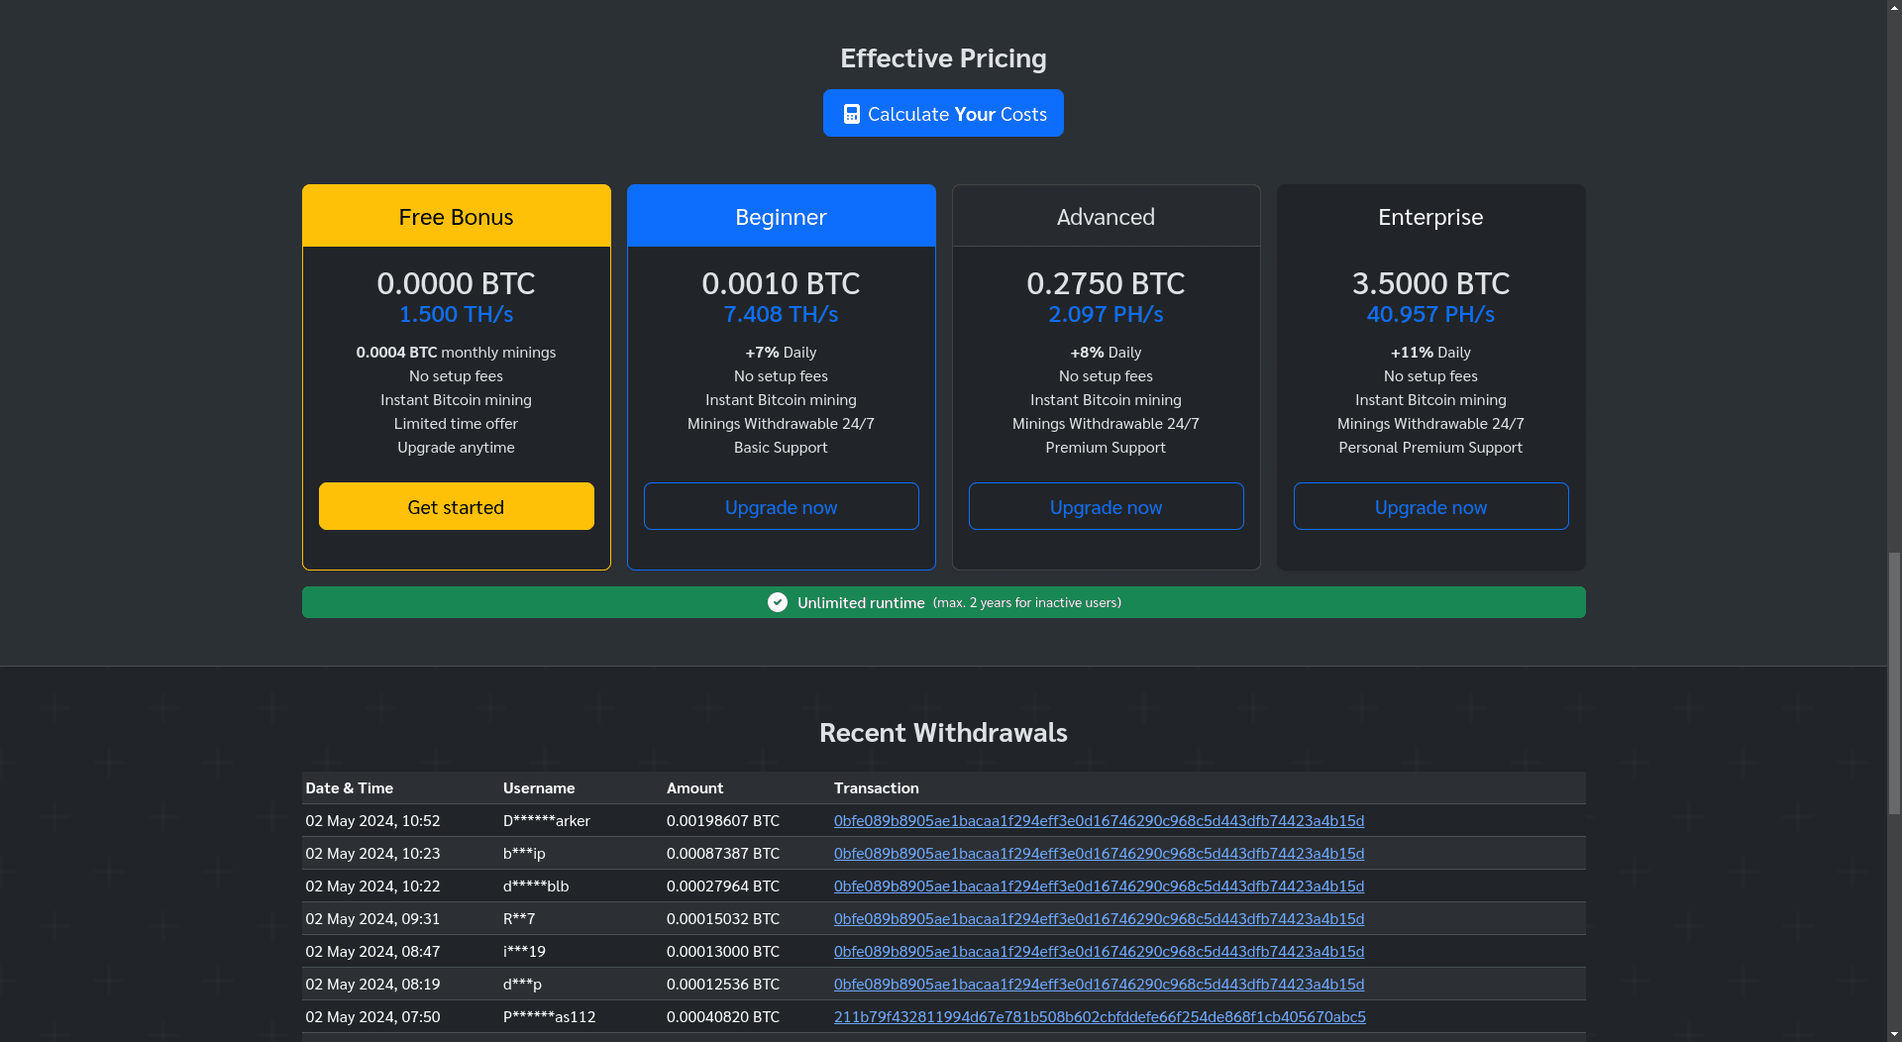The width and height of the screenshot is (1902, 1042).
Task: Click Get started on the Free Bonus plan
Action: coord(456,506)
